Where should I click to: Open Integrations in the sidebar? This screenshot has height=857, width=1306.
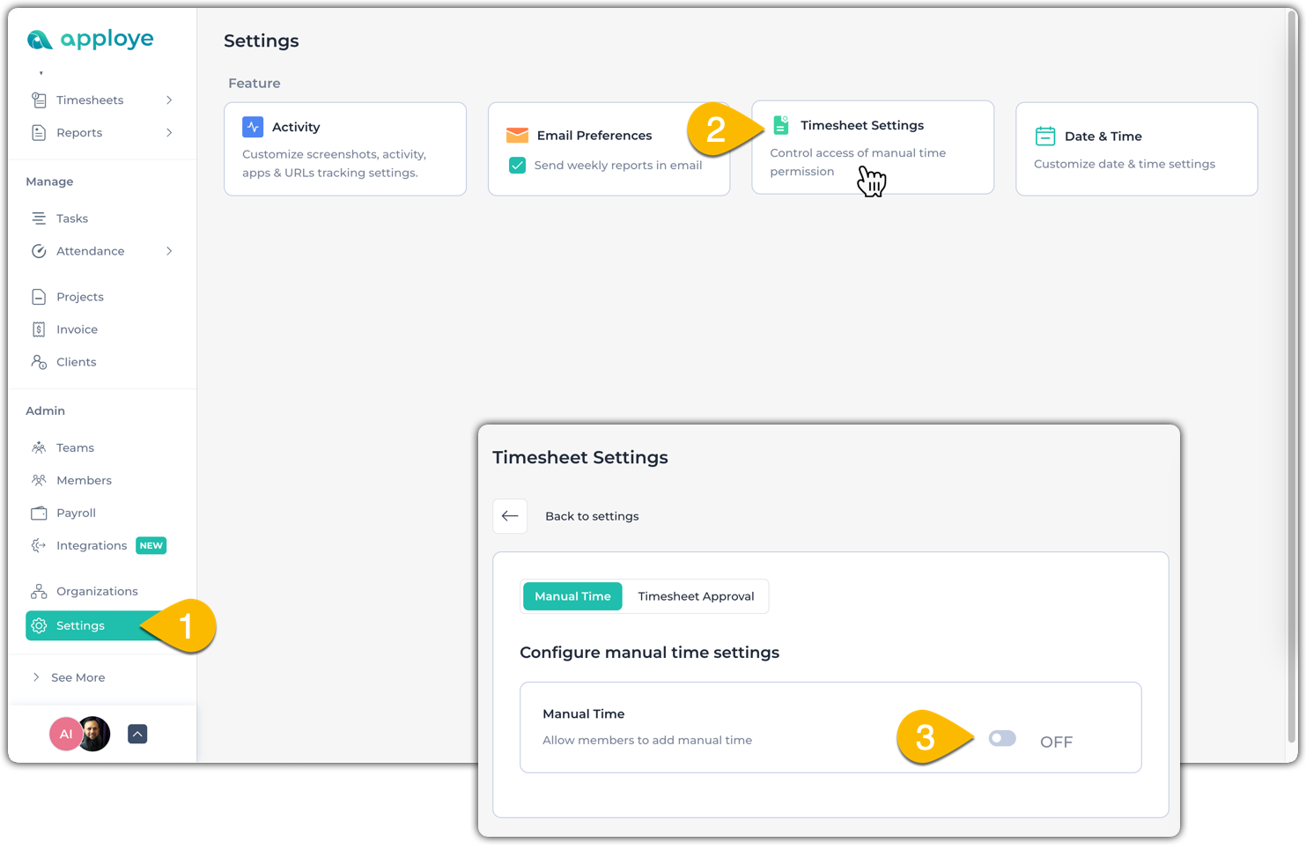click(92, 545)
